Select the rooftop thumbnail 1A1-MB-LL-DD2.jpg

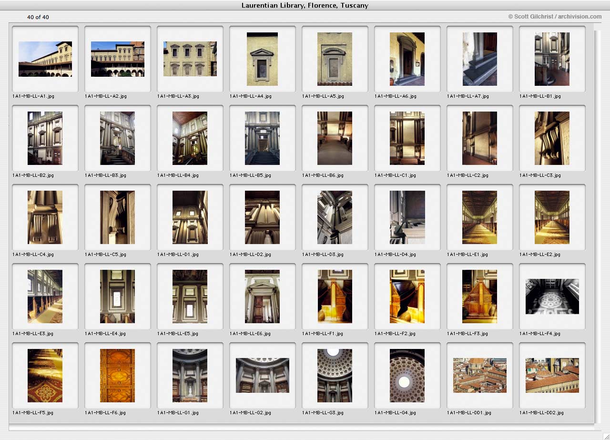(x=552, y=376)
